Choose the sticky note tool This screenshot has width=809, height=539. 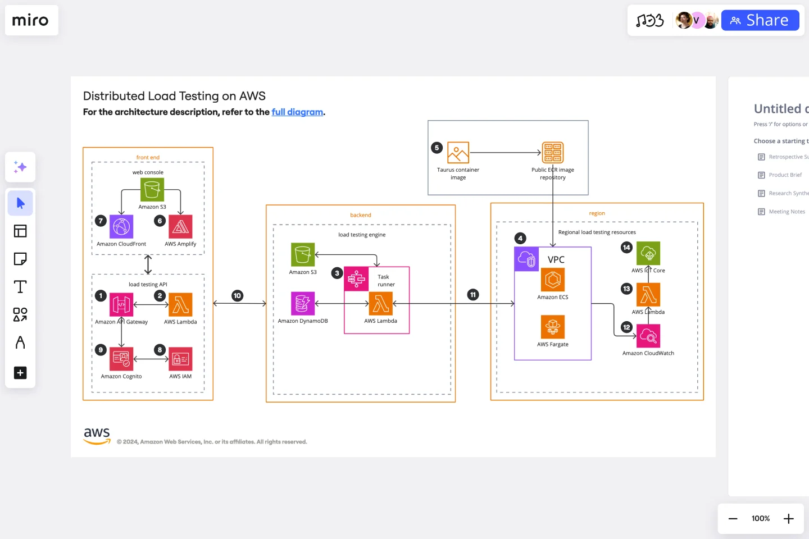click(x=20, y=259)
